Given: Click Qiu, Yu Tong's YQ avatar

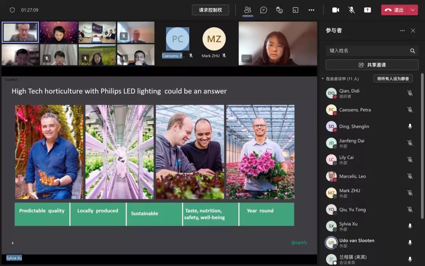Looking at the screenshot, I should (x=331, y=210).
